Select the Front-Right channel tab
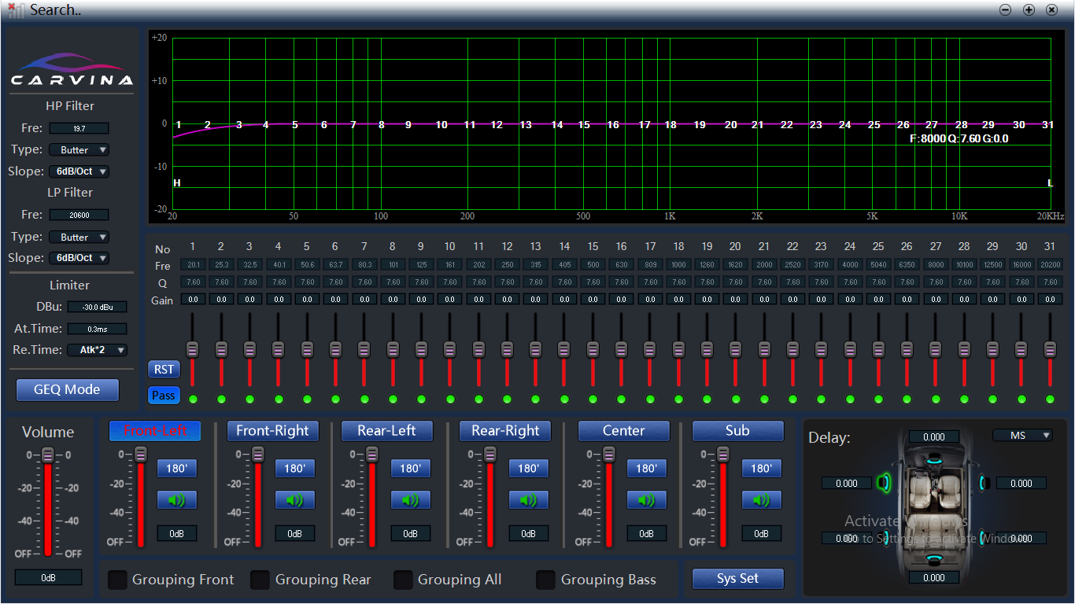The image size is (1075, 604). 272,431
